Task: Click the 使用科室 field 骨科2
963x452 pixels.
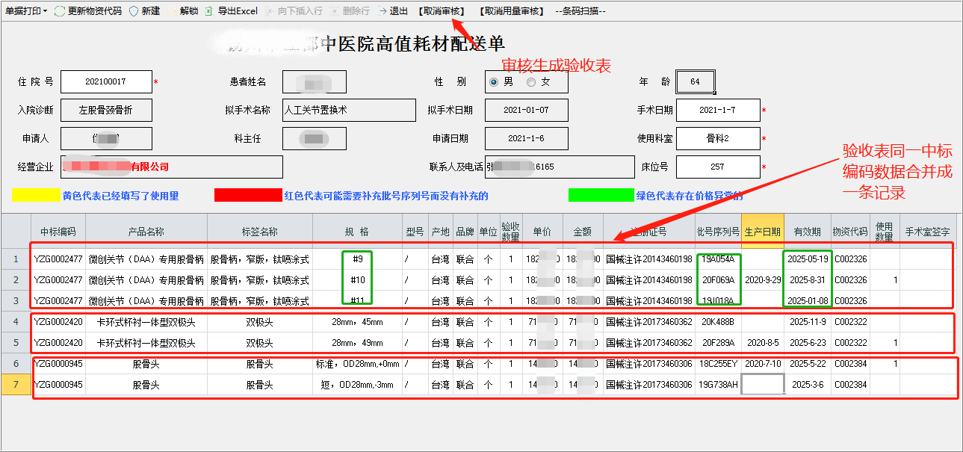Action: 718,138
